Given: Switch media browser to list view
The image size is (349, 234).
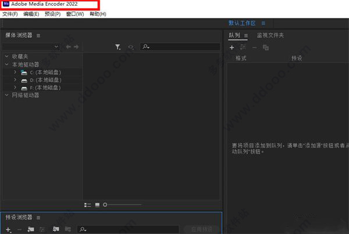Looking at the screenshot, I should pos(87,205).
